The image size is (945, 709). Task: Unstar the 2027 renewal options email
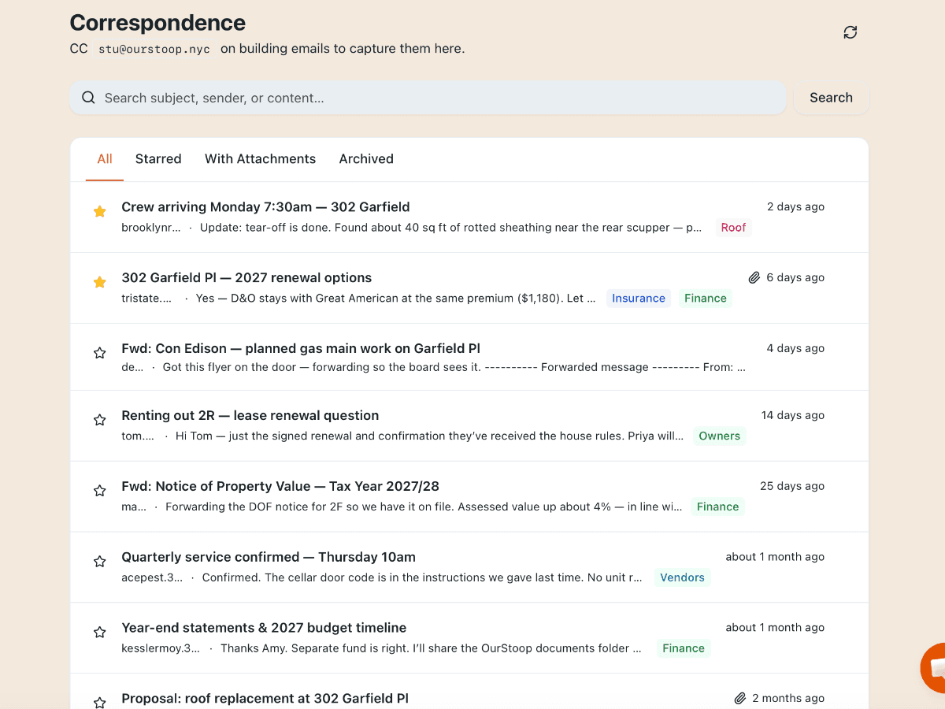(100, 282)
